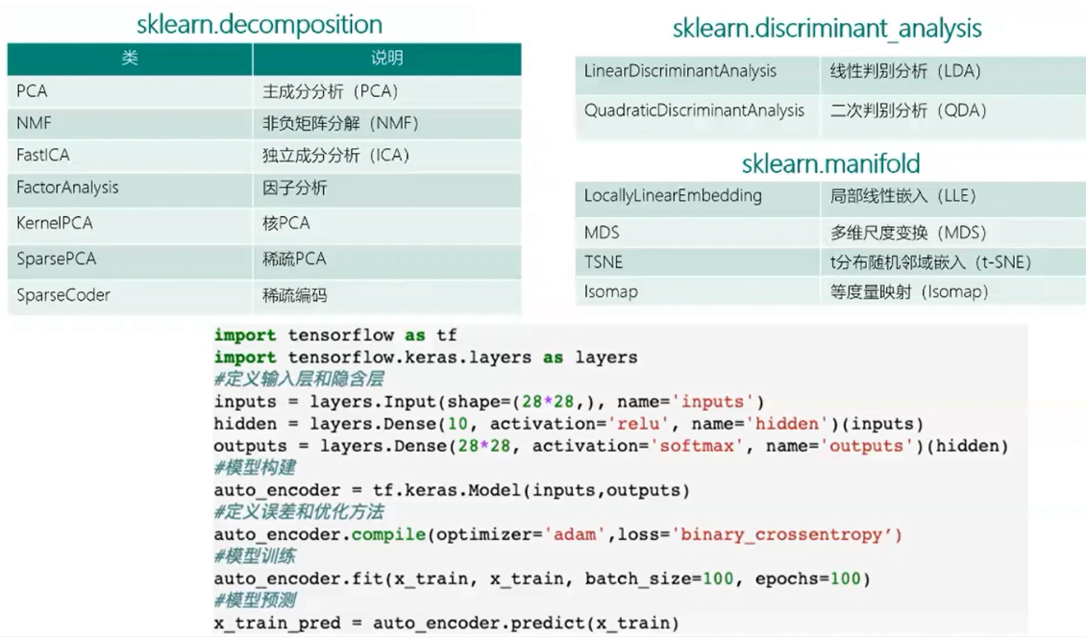The width and height of the screenshot is (1086, 640).
Task: Click the #模型预测 comment
Action: tap(255, 601)
